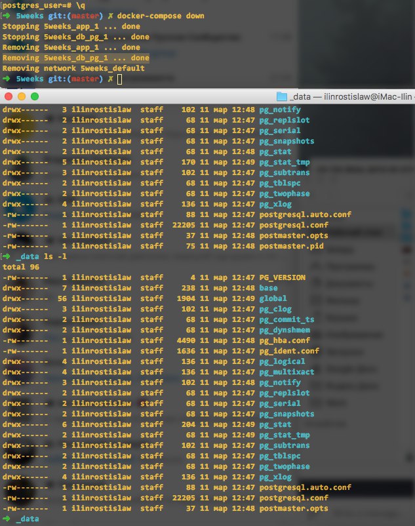
Task: Click the highlighted 'Removing 5weeks_db_pg_1 ... done' line
Action: click(x=76, y=58)
